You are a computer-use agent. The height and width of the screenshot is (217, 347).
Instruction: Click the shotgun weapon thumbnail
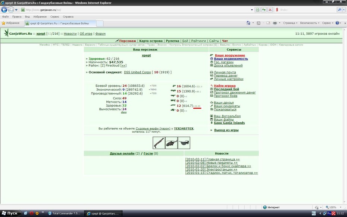[x=159, y=143]
